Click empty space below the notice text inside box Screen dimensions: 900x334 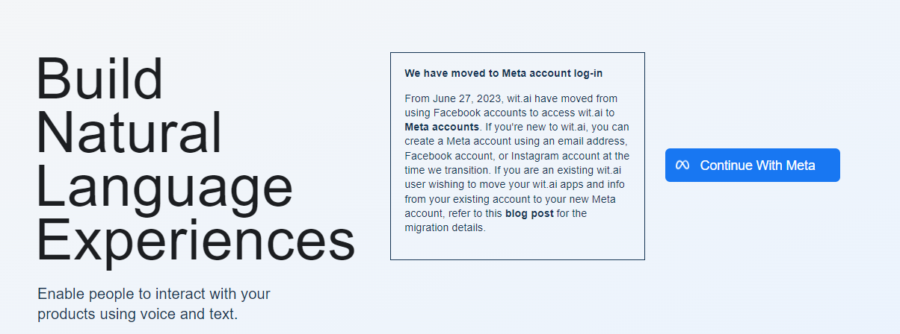[x=517, y=247]
